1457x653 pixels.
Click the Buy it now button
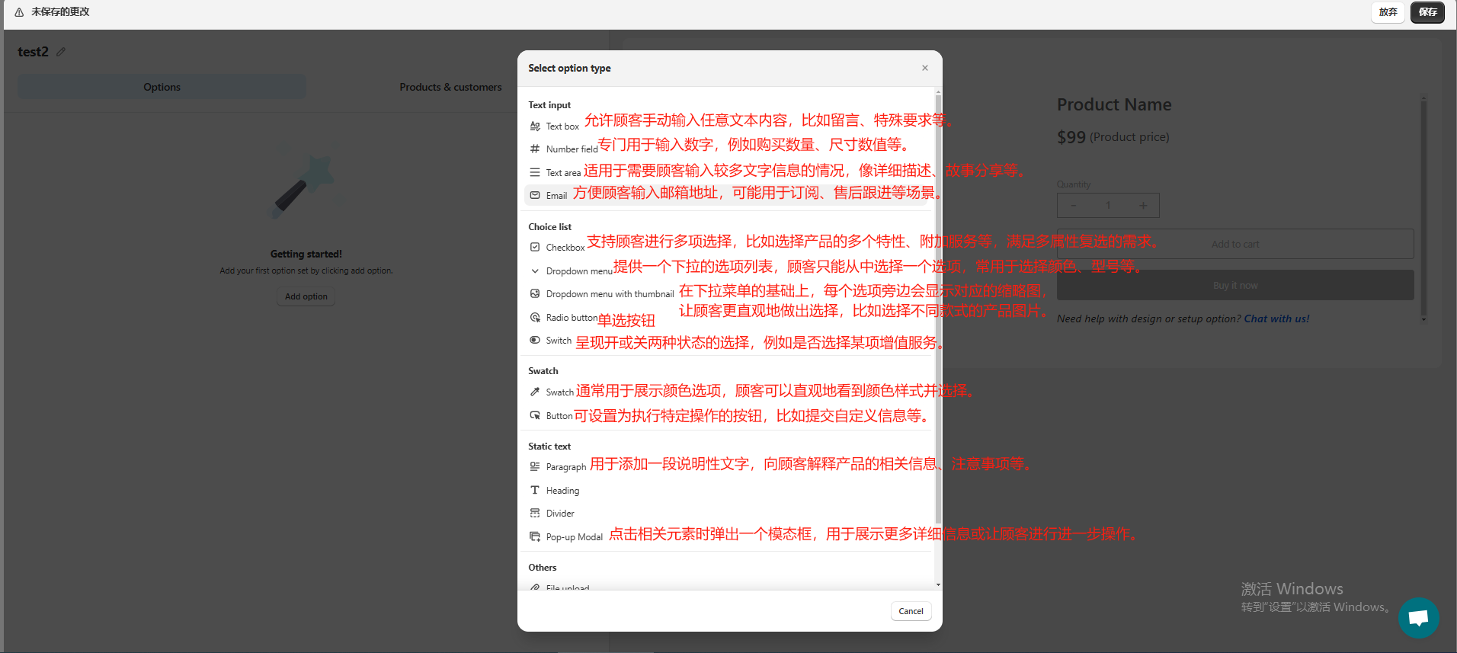[x=1235, y=285]
